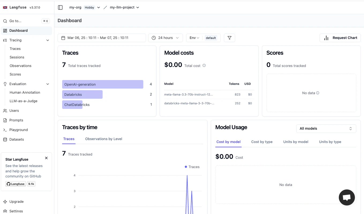The height and width of the screenshot is (214, 364).
Task: Click the Datasets database icon
Action: [5, 140]
